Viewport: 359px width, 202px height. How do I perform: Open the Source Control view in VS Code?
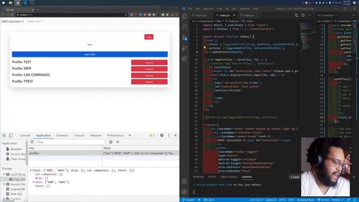pos(185,38)
